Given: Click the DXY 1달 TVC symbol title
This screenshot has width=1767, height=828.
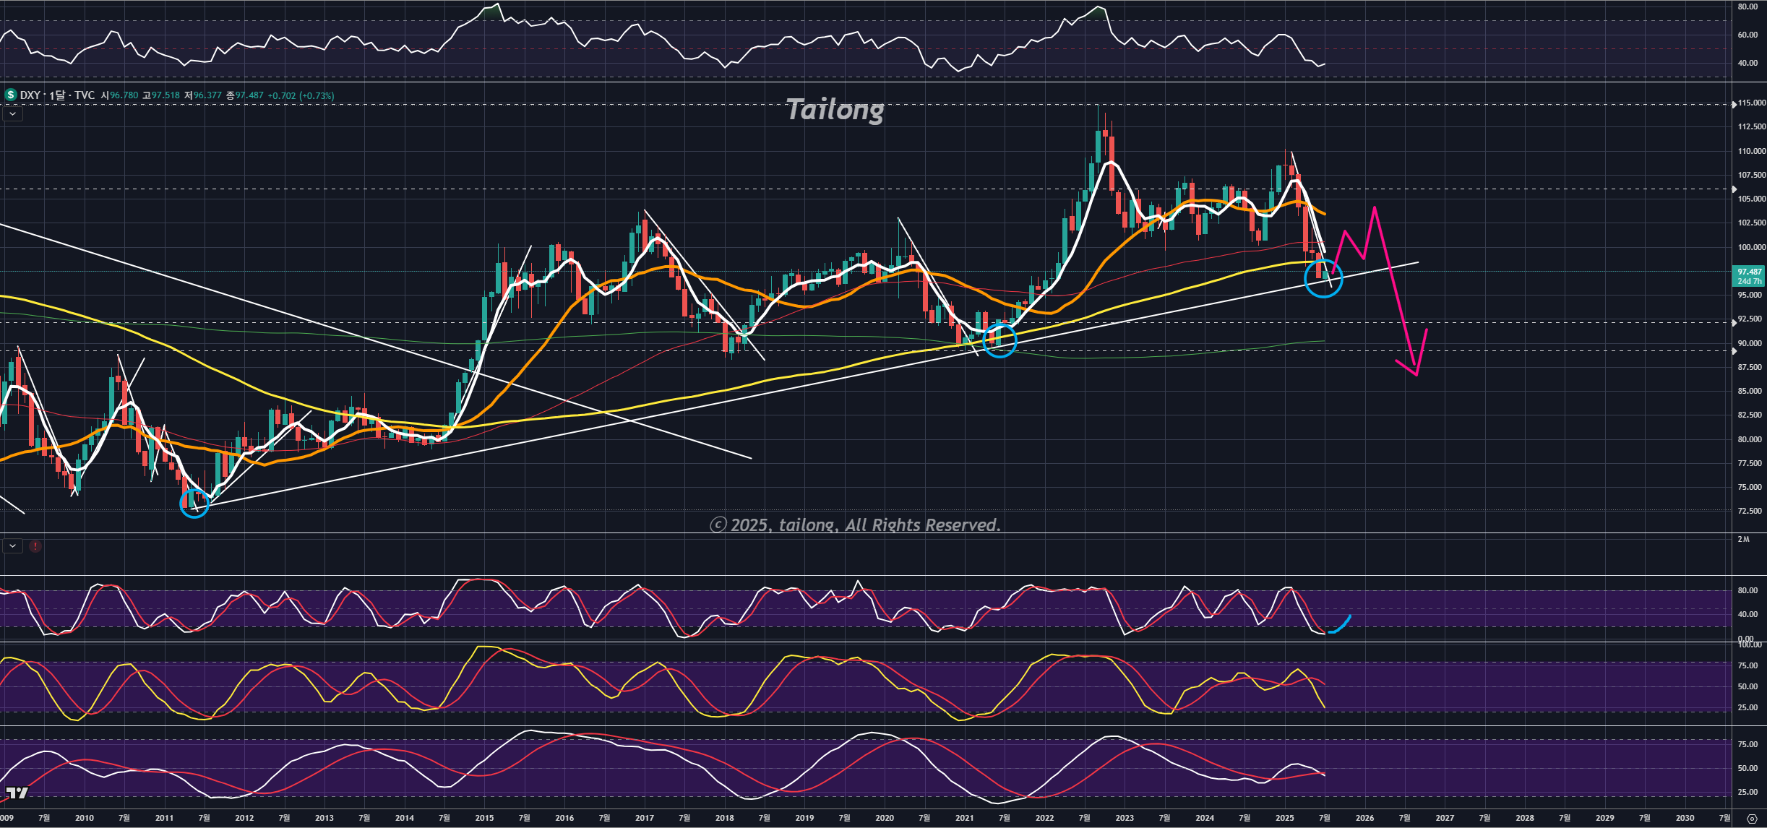Looking at the screenshot, I should point(58,95).
